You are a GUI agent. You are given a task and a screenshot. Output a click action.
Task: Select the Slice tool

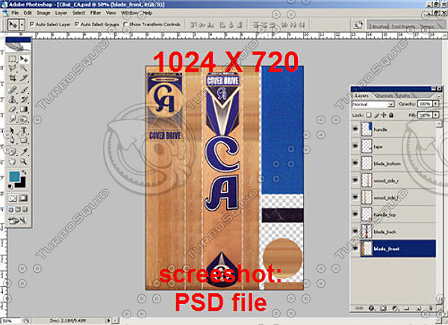coord(23,78)
